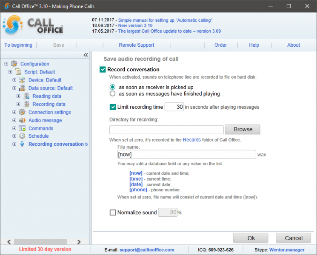This screenshot has height=255, width=317.
Task: Click To beginning in the menu bar
Action: [18, 45]
